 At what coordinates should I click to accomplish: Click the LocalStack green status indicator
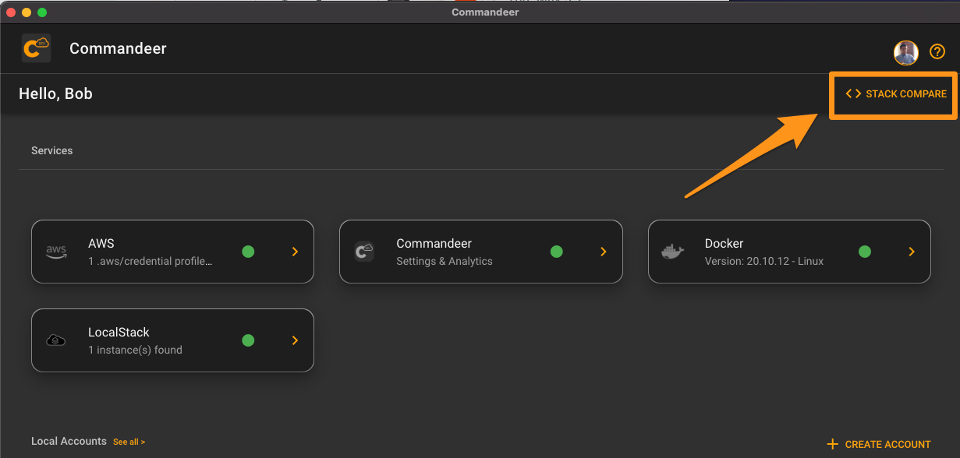(x=248, y=340)
